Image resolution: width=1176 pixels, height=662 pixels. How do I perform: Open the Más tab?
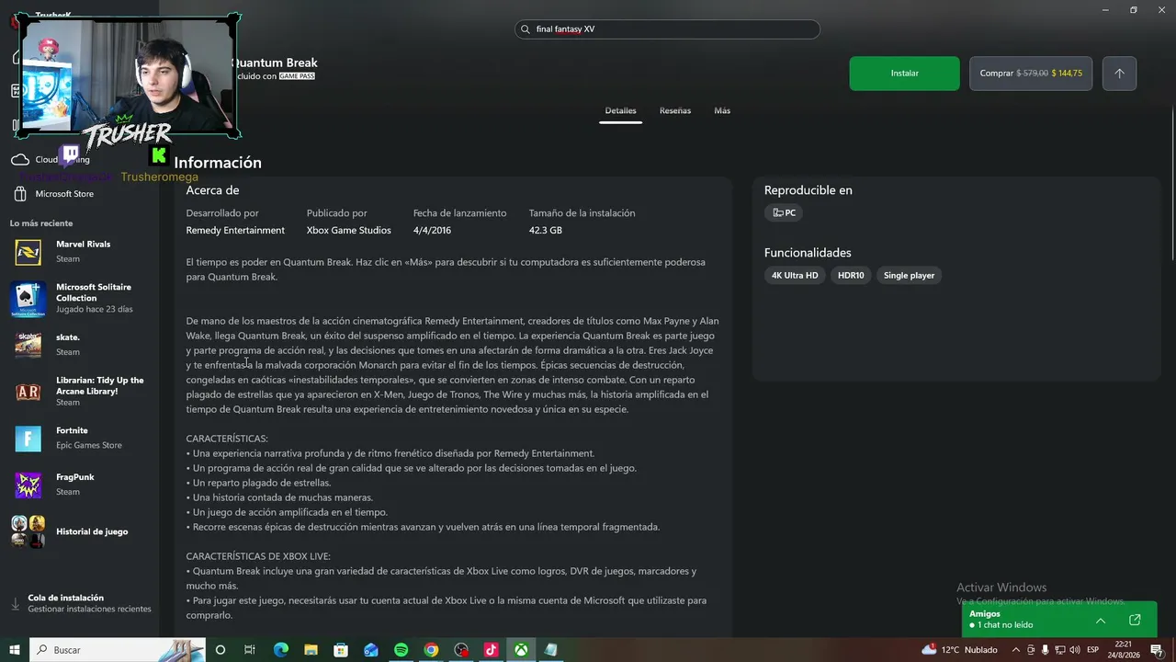tap(722, 110)
